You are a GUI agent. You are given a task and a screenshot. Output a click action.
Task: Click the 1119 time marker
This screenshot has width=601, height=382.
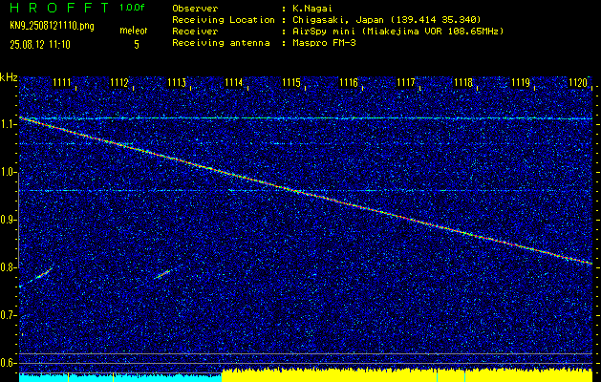[521, 82]
